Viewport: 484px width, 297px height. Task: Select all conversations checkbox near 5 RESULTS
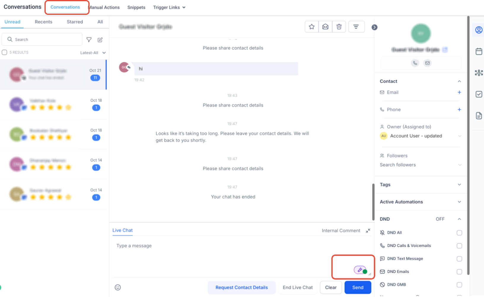4,52
